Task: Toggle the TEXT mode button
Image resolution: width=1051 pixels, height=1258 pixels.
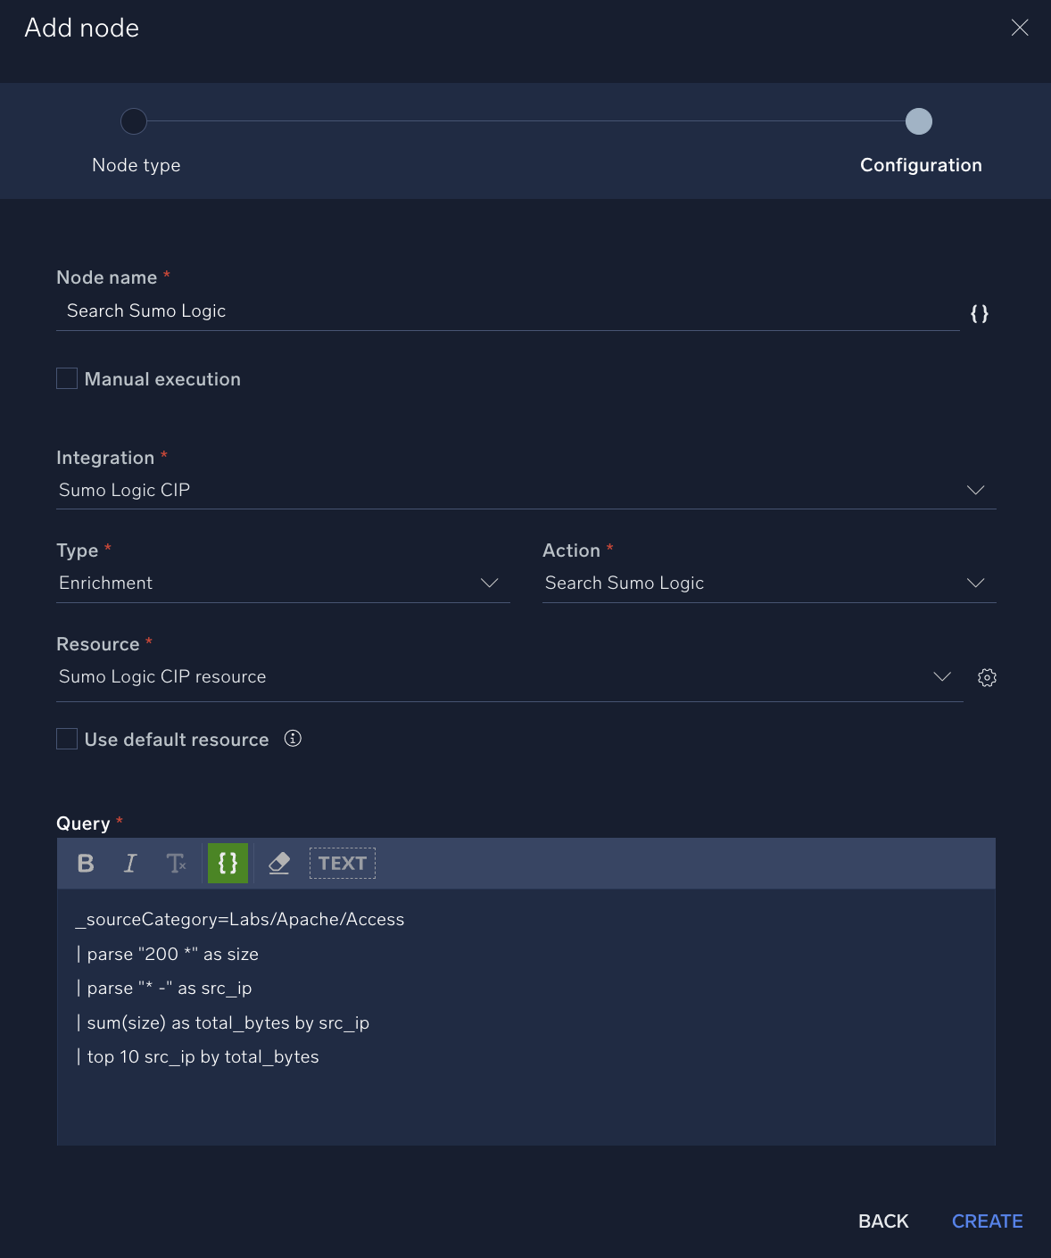Action: 343,863
